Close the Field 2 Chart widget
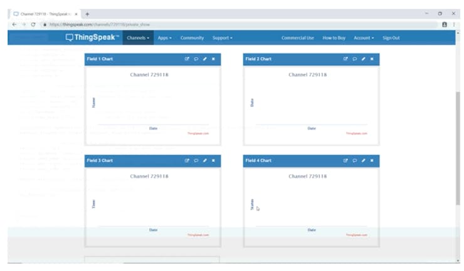The height and width of the screenshot is (271, 464). 372,59
